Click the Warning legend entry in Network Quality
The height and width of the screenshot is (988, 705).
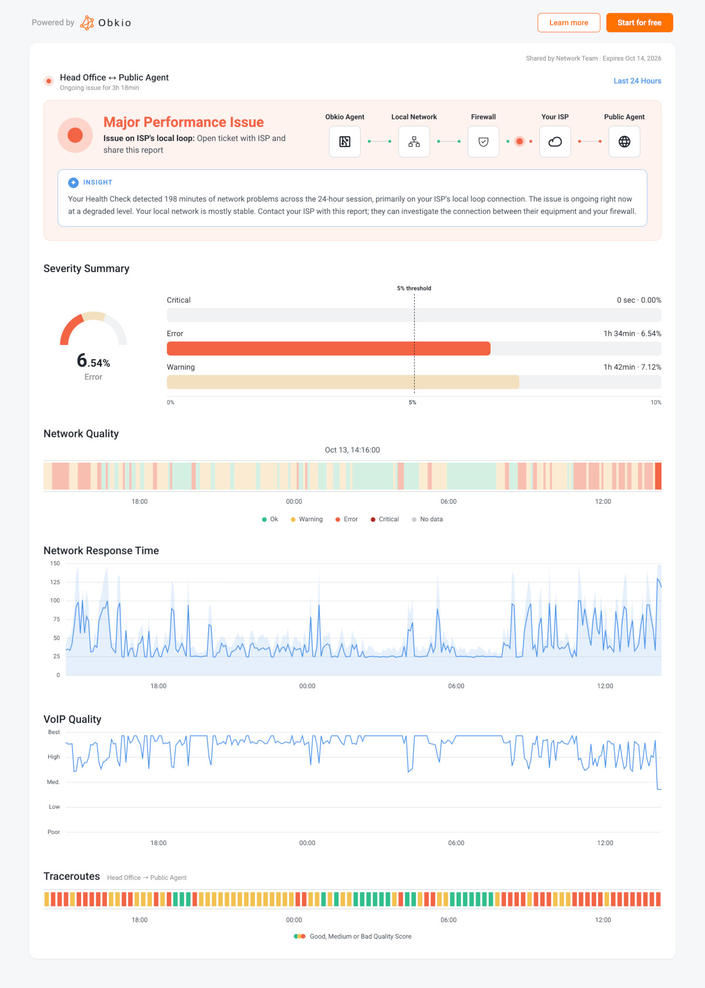pos(307,520)
